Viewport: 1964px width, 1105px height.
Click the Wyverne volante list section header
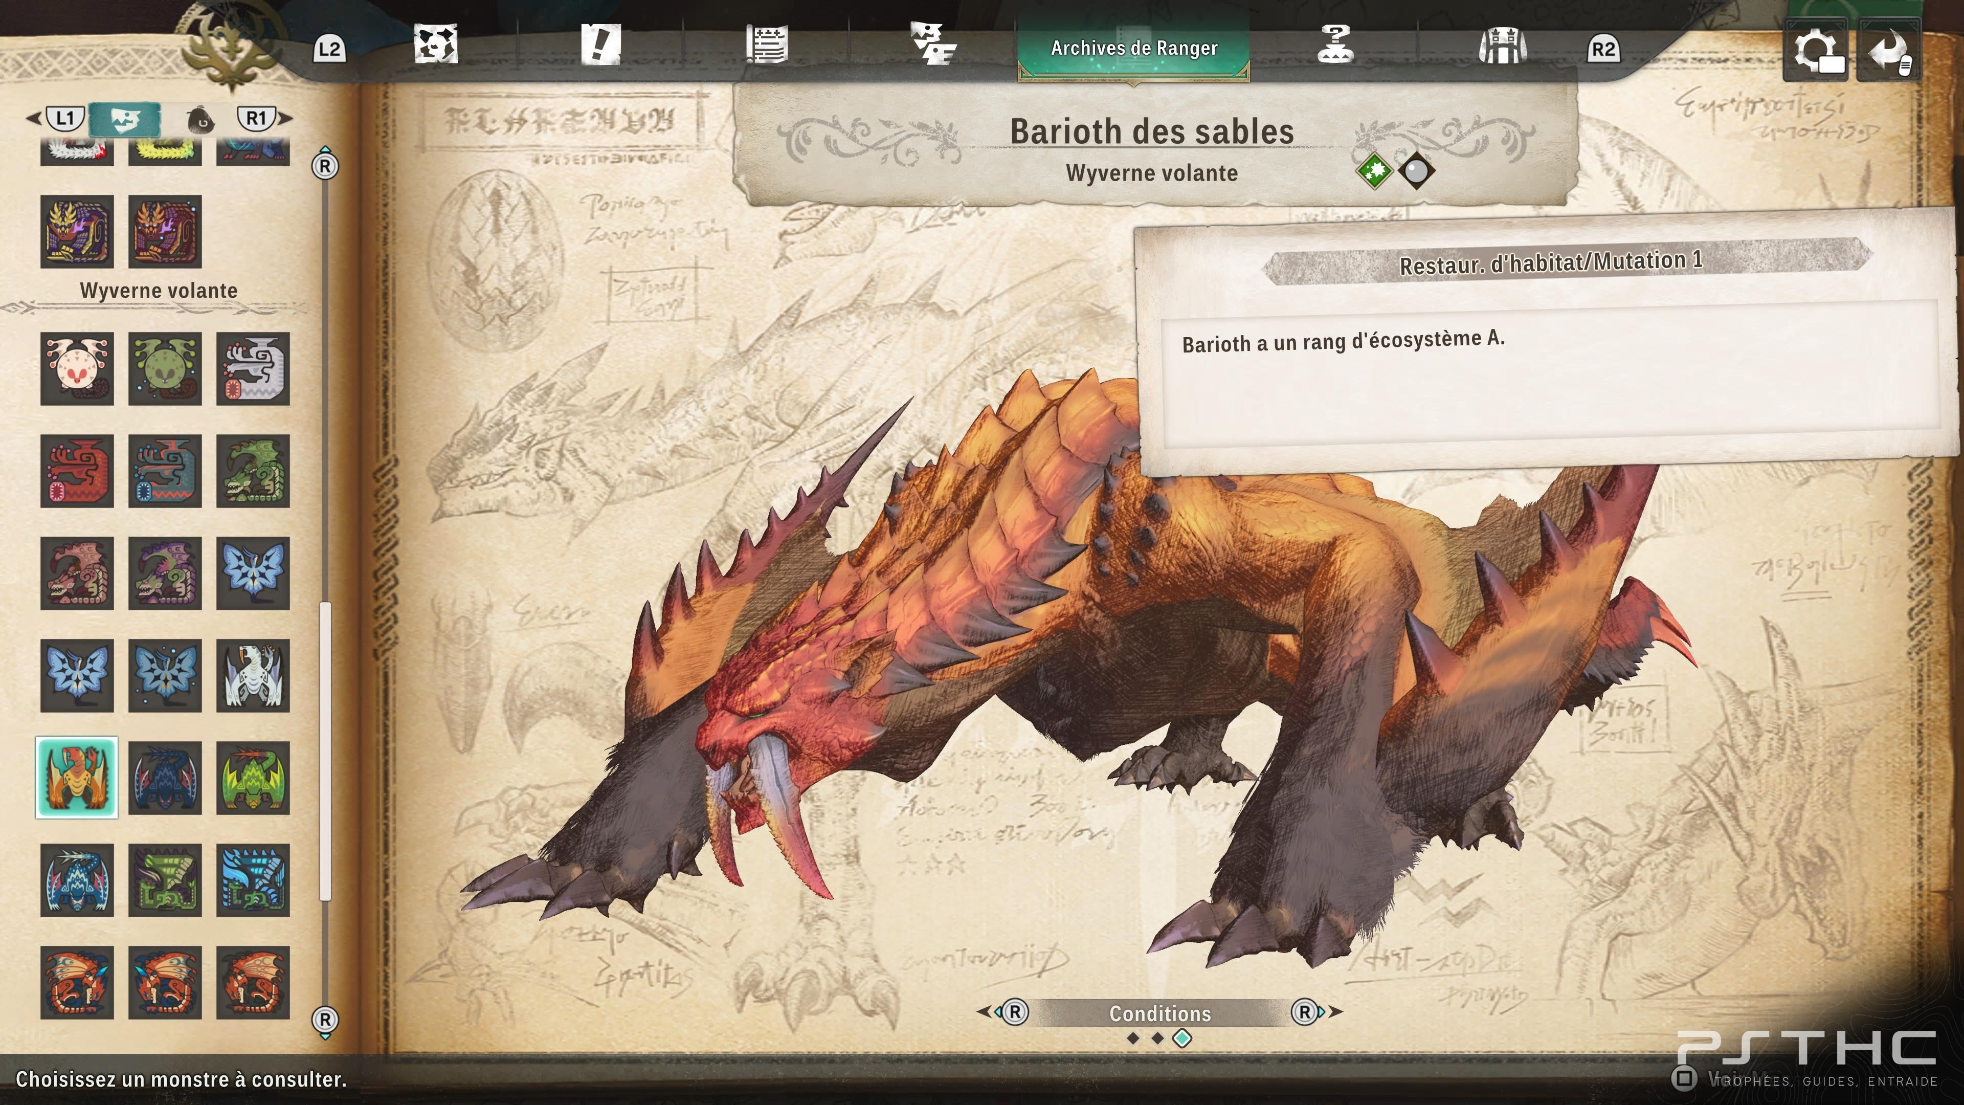click(159, 291)
